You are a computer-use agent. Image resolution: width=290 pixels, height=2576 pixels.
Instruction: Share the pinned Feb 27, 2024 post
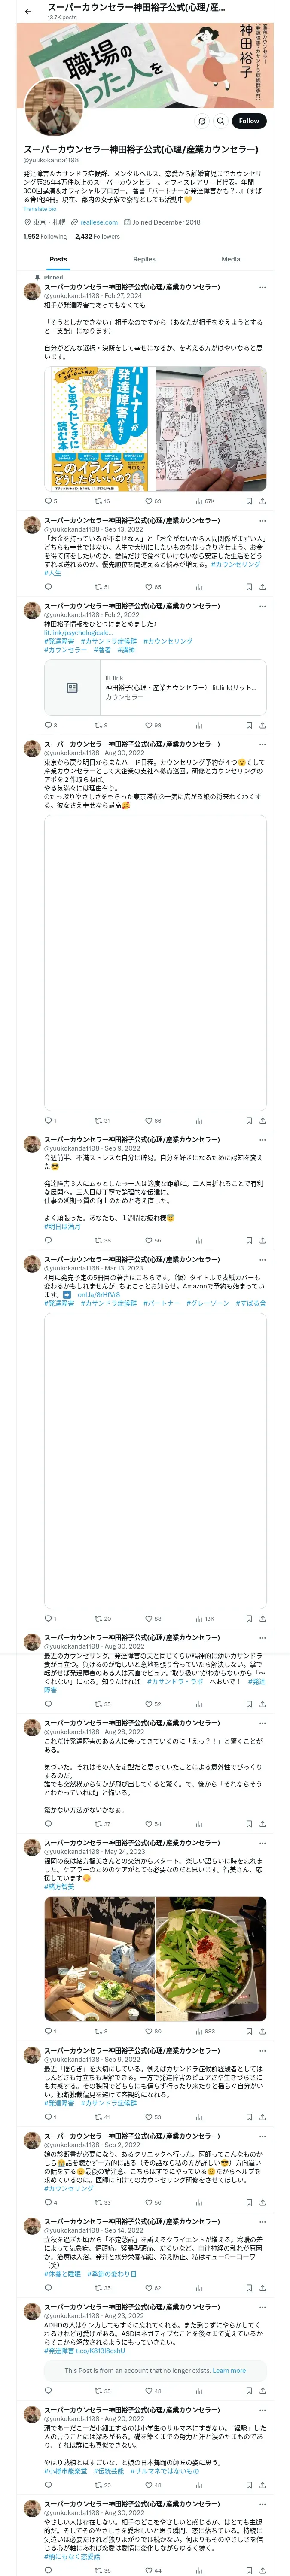point(262,501)
